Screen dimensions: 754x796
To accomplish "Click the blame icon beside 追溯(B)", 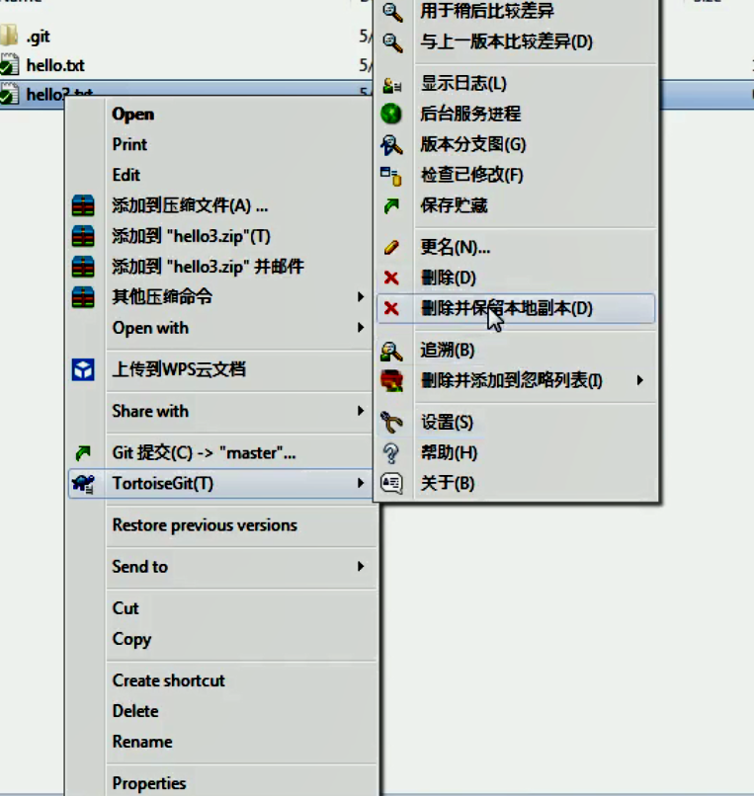I will tap(391, 351).
